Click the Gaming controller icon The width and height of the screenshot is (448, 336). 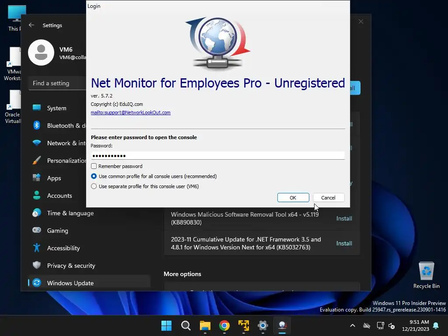pos(37,230)
